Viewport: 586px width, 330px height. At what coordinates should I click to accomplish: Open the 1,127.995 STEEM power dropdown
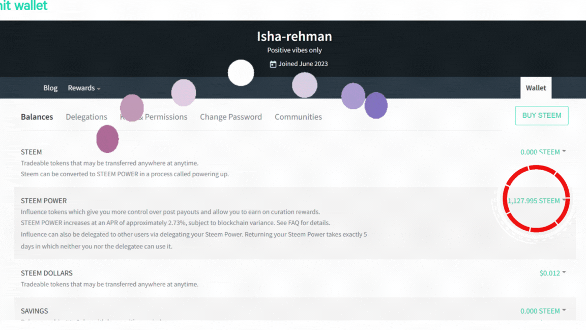[536, 201]
